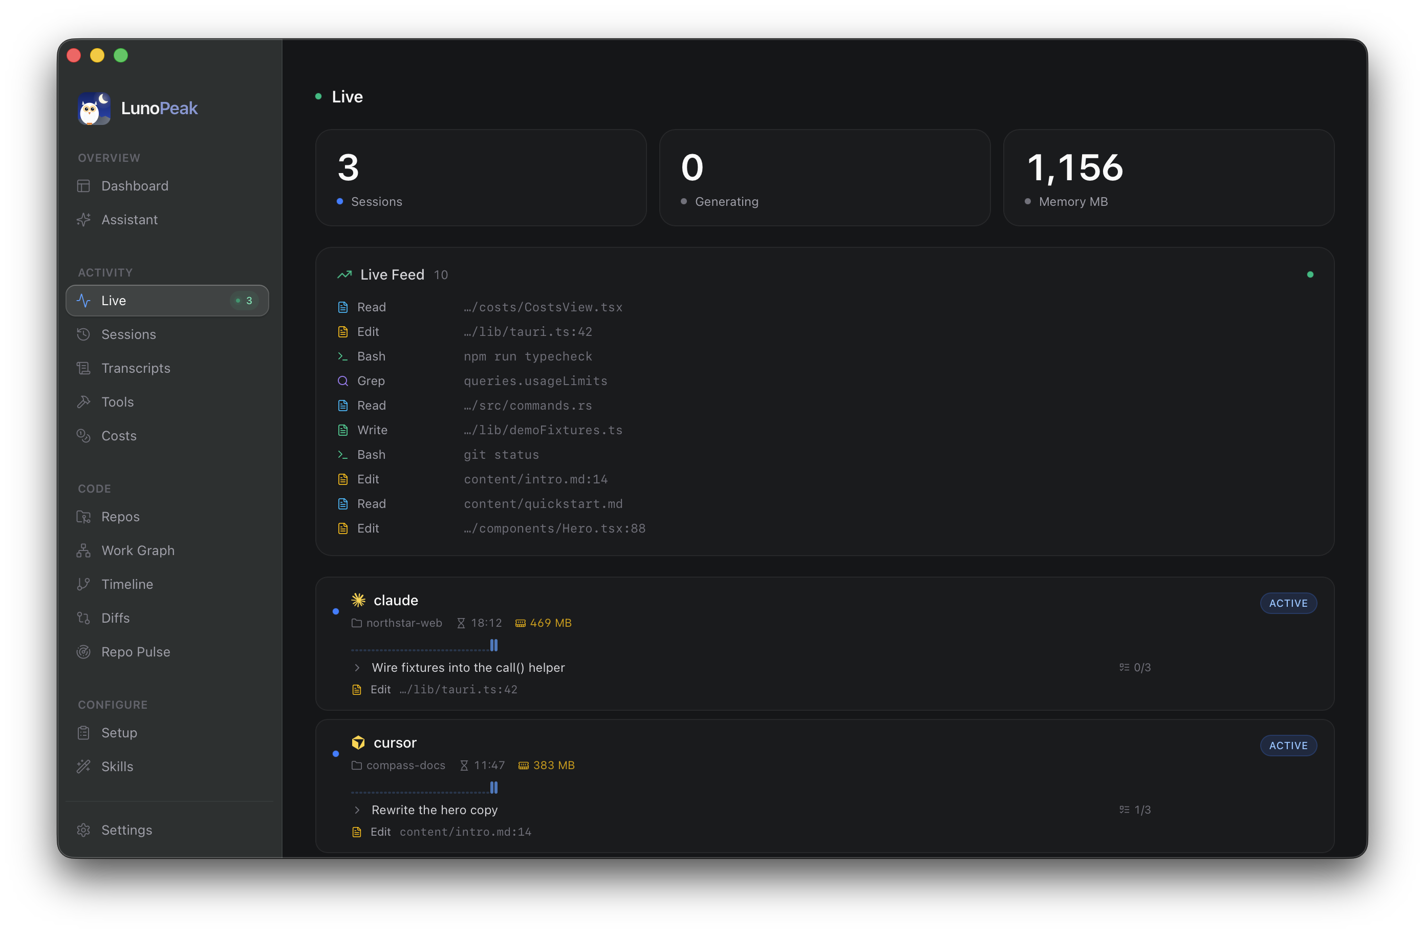Click the Edit content/intro.md:14 line in cursor card
1425x934 pixels.
[442, 832]
